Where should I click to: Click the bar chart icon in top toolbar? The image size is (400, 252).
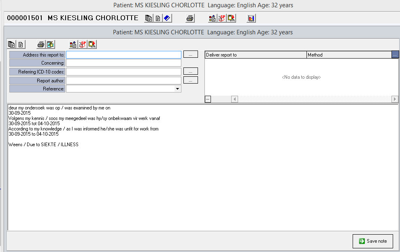tap(251, 18)
